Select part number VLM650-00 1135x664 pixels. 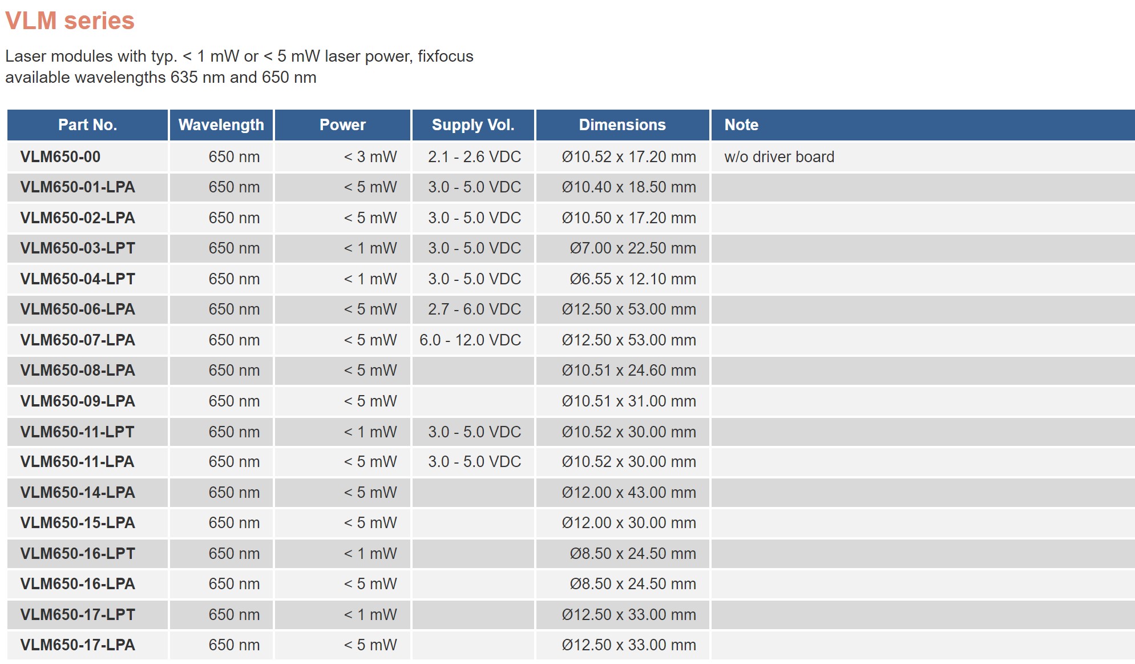[x=60, y=157]
